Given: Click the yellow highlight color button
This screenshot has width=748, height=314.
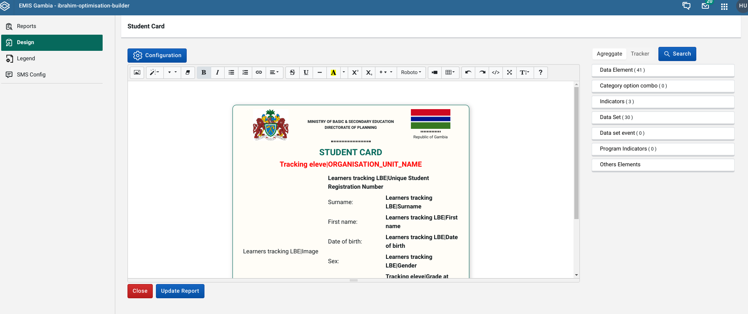Looking at the screenshot, I should click(333, 72).
